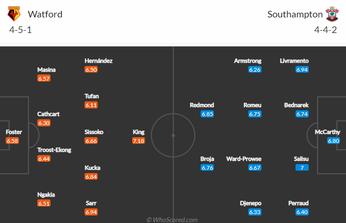Viewport: 346px width, 223px height.
Task: Click the Southampton club crest icon
Action: click(332, 14)
